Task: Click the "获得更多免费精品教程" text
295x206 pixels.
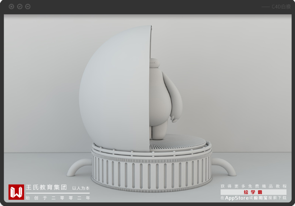Action: 253,186
